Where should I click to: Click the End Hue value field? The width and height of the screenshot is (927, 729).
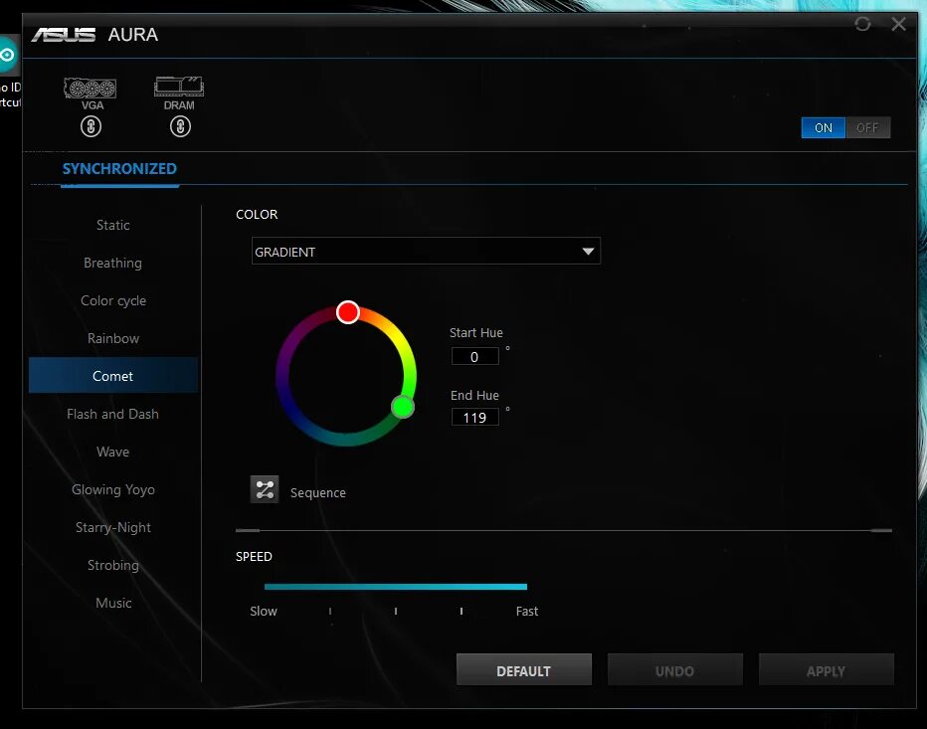coord(474,418)
